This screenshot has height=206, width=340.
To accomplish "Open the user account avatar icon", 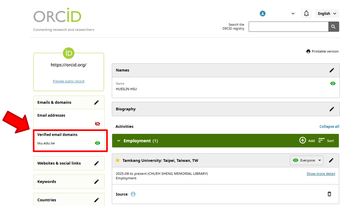I will tap(263, 13).
